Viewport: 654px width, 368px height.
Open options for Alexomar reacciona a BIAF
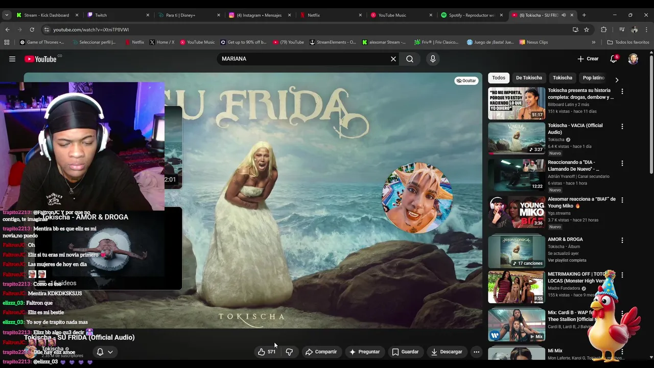pos(622,200)
